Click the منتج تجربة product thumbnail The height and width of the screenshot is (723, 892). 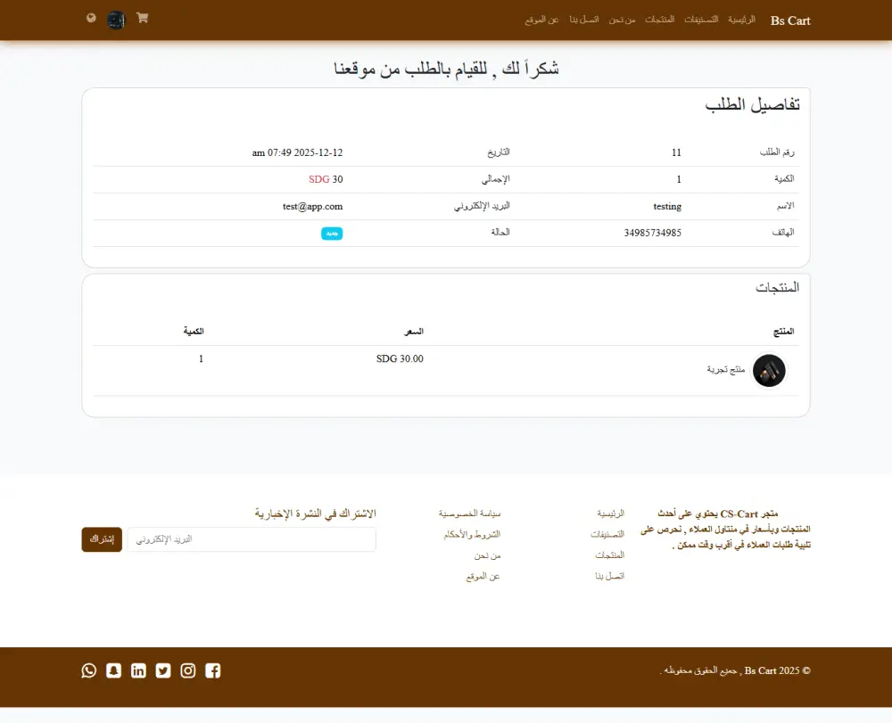[770, 371]
